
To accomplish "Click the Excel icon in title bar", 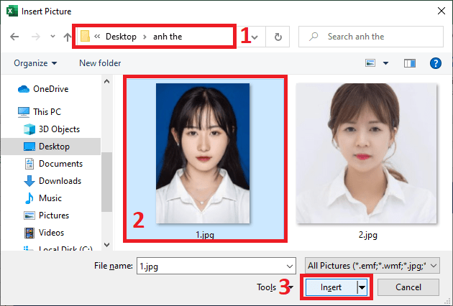I will (x=12, y=11).
